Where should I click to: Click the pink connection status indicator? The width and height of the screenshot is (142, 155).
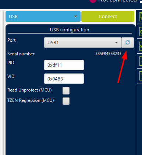(x=93, y=1)
